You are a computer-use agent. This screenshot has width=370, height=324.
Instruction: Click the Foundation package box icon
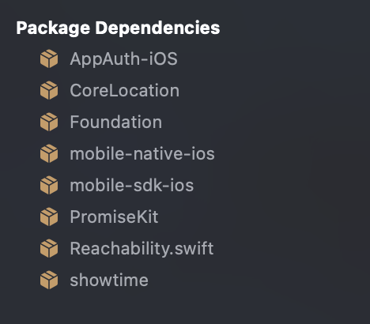[49, 122]
